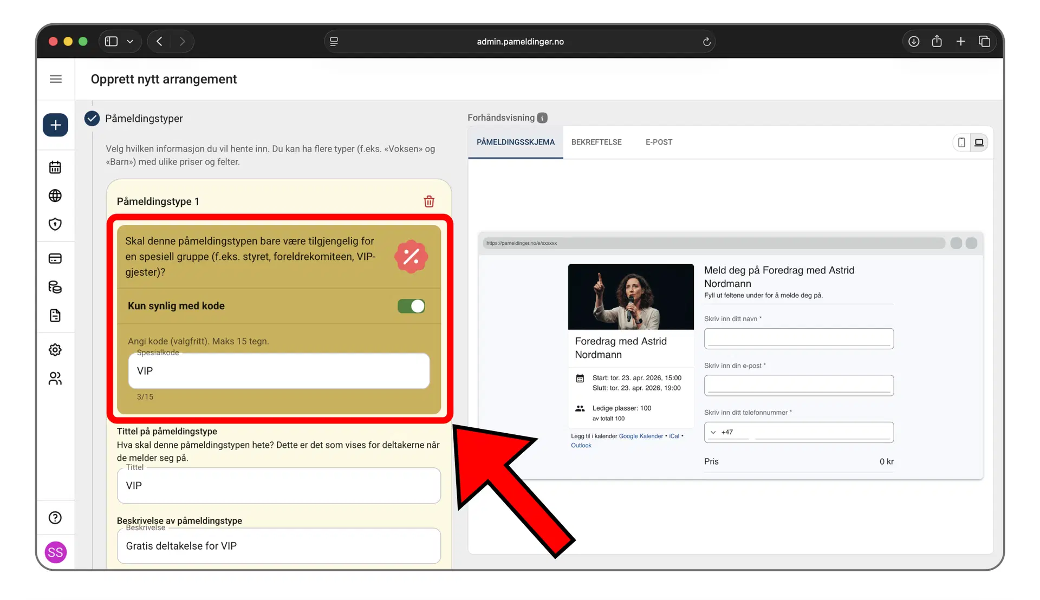Switch preview to mobile view
1040x600 pixels.
coord(961,142)
